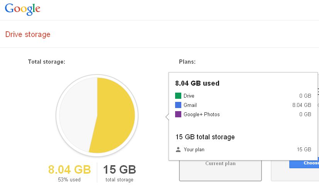The image size is (319, 186).
Task: Select the Drive label in storage popup
Action: pyautogui.click(x=189, y=96)
